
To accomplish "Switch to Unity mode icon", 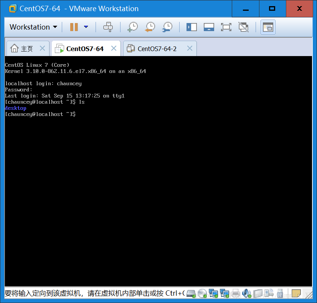I will point(243,27).
